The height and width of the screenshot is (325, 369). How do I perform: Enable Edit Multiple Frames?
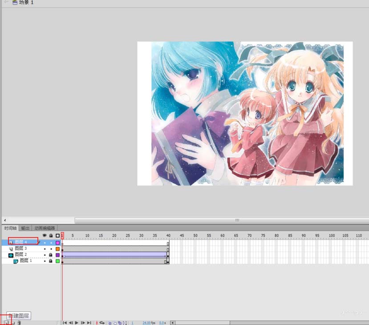120,323
